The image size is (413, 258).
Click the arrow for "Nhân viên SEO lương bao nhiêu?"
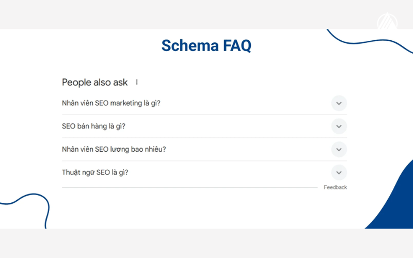pos(339,150)
